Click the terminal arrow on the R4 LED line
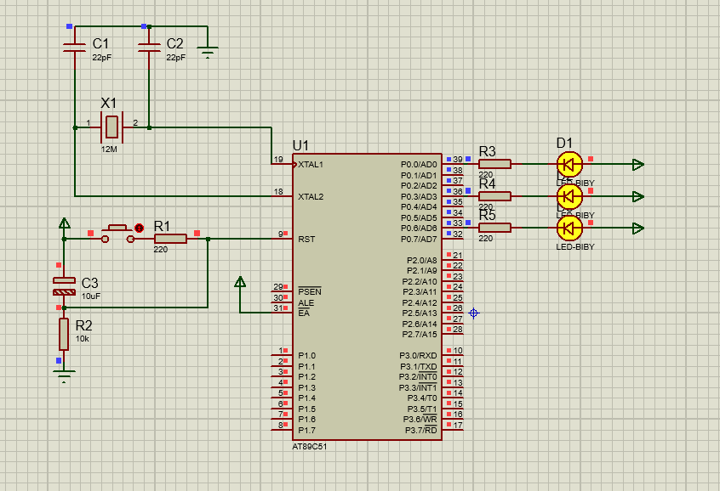 click(x=637, y=196)
